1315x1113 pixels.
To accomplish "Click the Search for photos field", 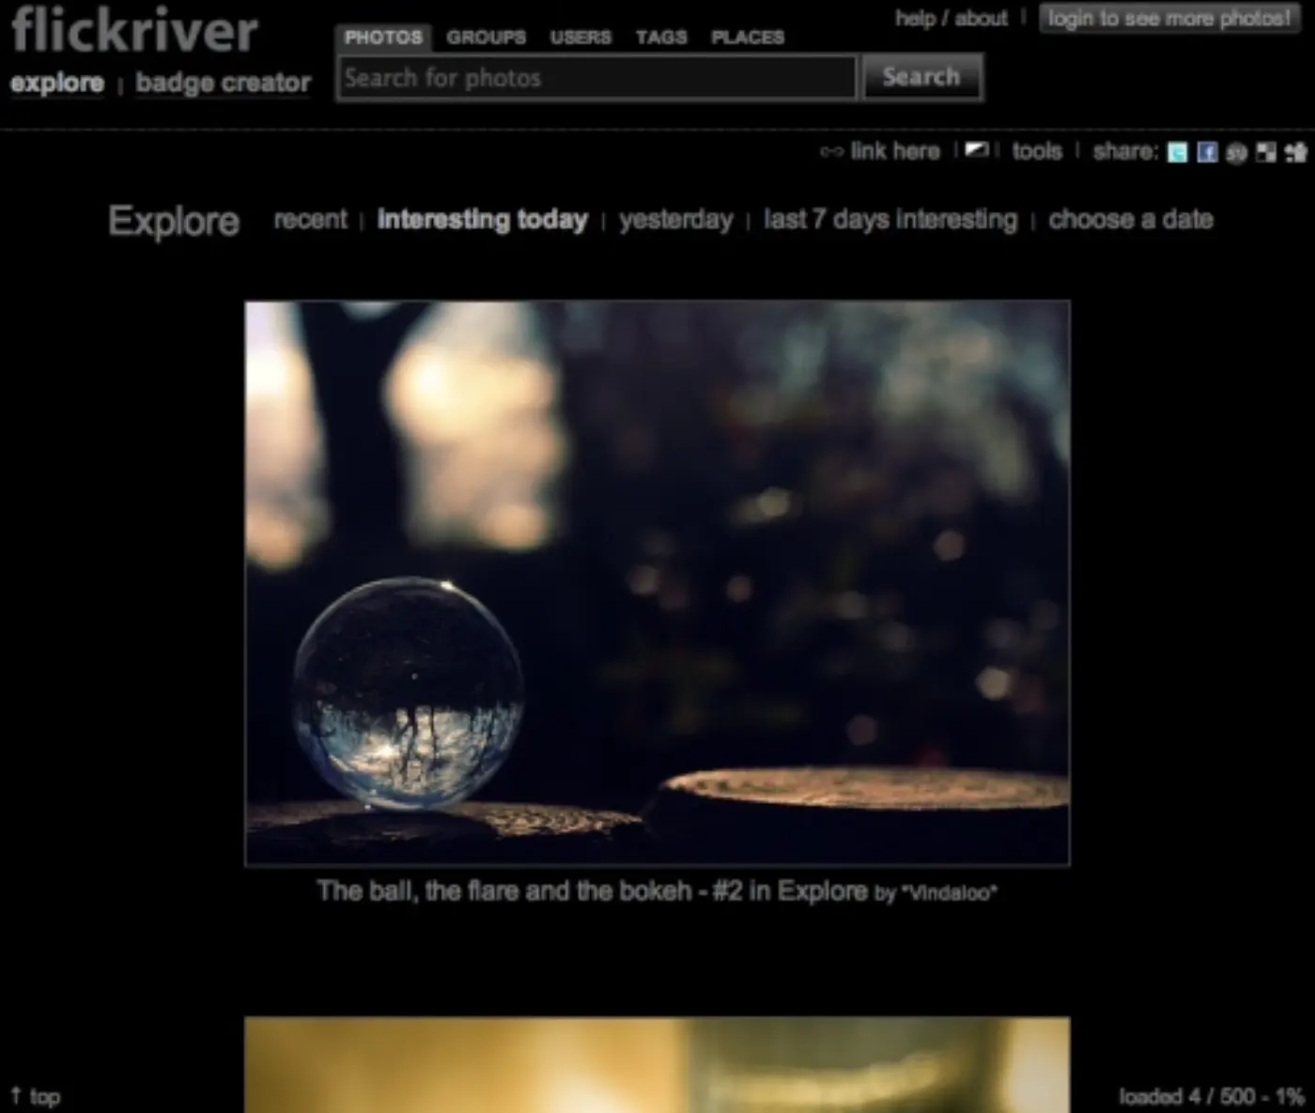I will 597,78.
